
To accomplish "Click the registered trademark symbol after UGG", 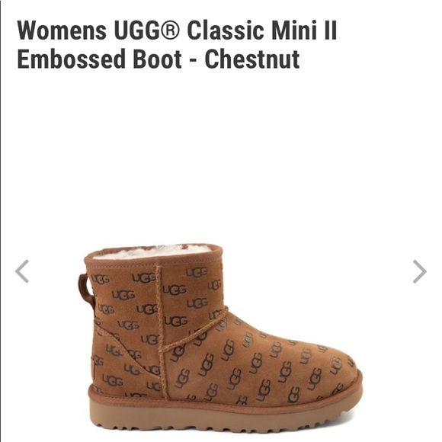I will click(x=171, y=30).
